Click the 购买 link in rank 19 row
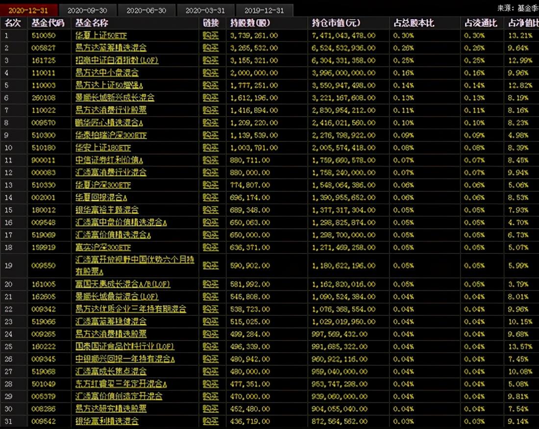The height and width of the screenshot is (429, 539). coord(211,266)
